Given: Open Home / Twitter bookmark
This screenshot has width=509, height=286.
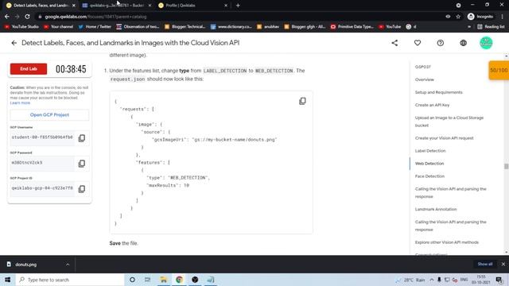Looking at the screenshot, I should click(95, 27).
